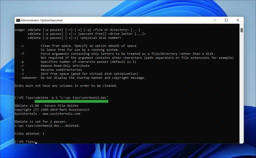Click 'Specifies number of overwrite passes' line

click(x=88, y=62)
